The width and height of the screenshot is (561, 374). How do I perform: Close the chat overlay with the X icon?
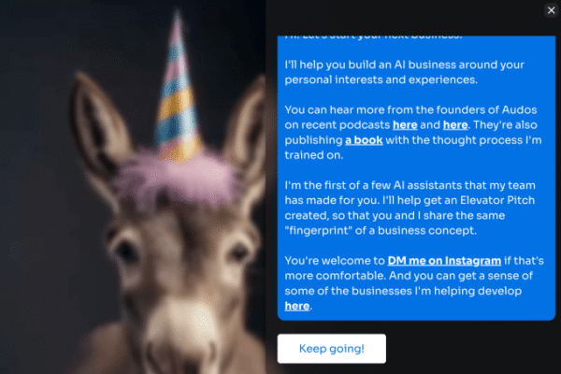pos(551,10)
